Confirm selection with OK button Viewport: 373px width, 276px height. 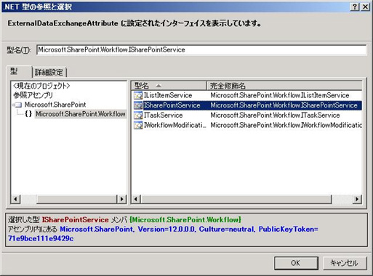[x=296, y=263]
